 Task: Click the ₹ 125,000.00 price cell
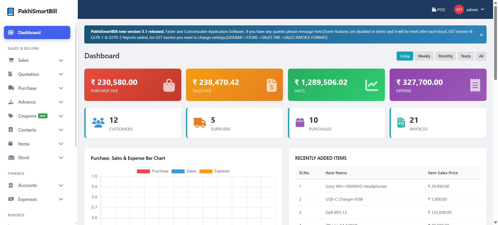point(439,212)
